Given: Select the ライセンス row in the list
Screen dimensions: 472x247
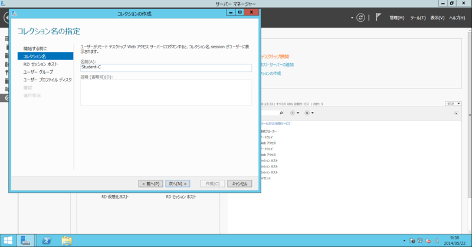Looking at the screenshot, I should click(x=266, y=178).
